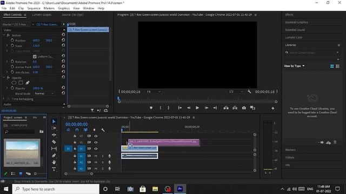Toggle V2 track output eye
Viewport: 346px width, 194px height.
point(96,142)
